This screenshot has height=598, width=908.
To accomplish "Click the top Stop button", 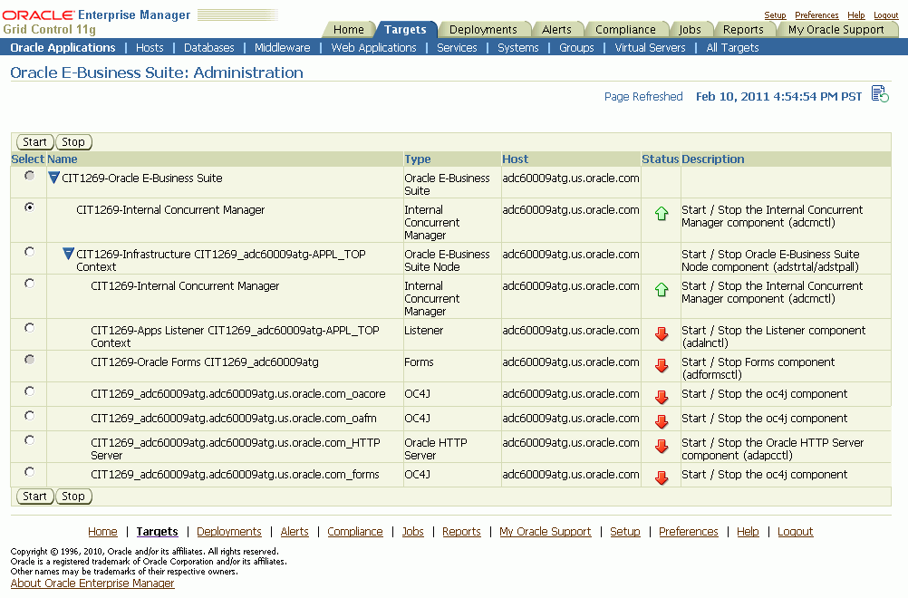I will point(73,142).
